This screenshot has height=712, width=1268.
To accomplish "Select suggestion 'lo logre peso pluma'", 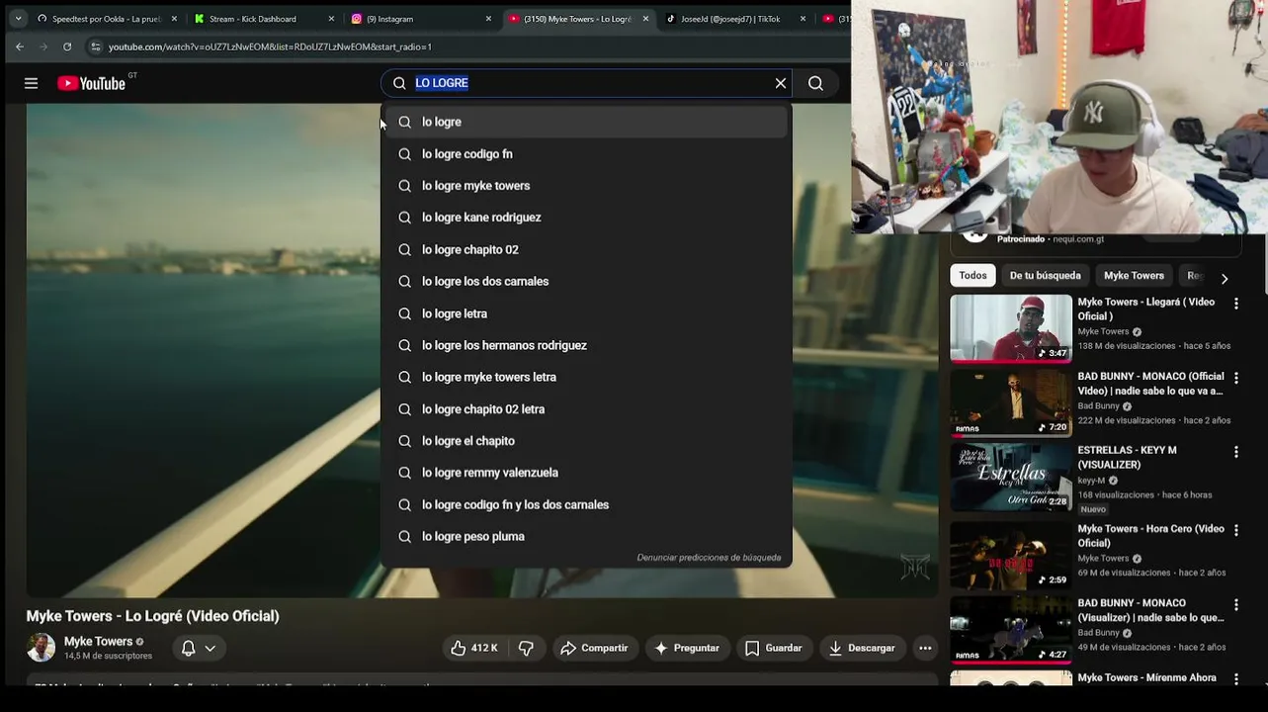I will point(586,536).
